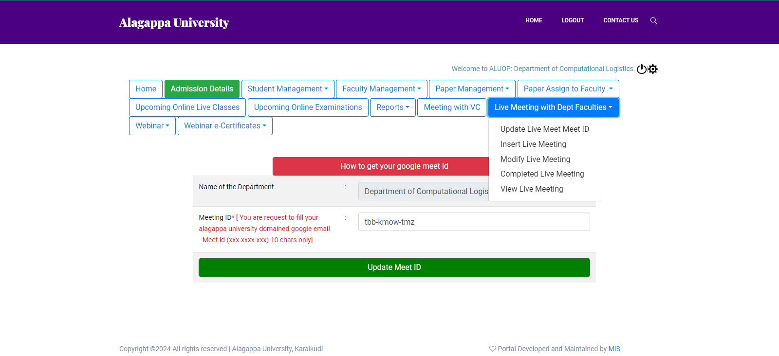Viewport: 779px width, 356px height.
Task: Collapse Live Meeting with Dept Faculties dropdown
Action: tap(554, 107)
